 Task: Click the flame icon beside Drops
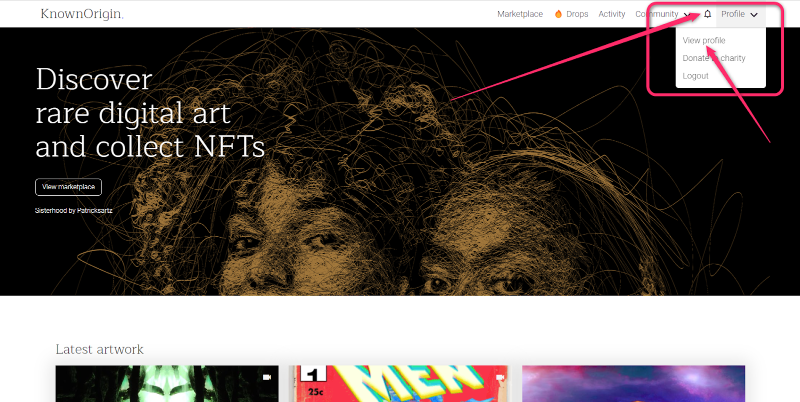point(558,14)
